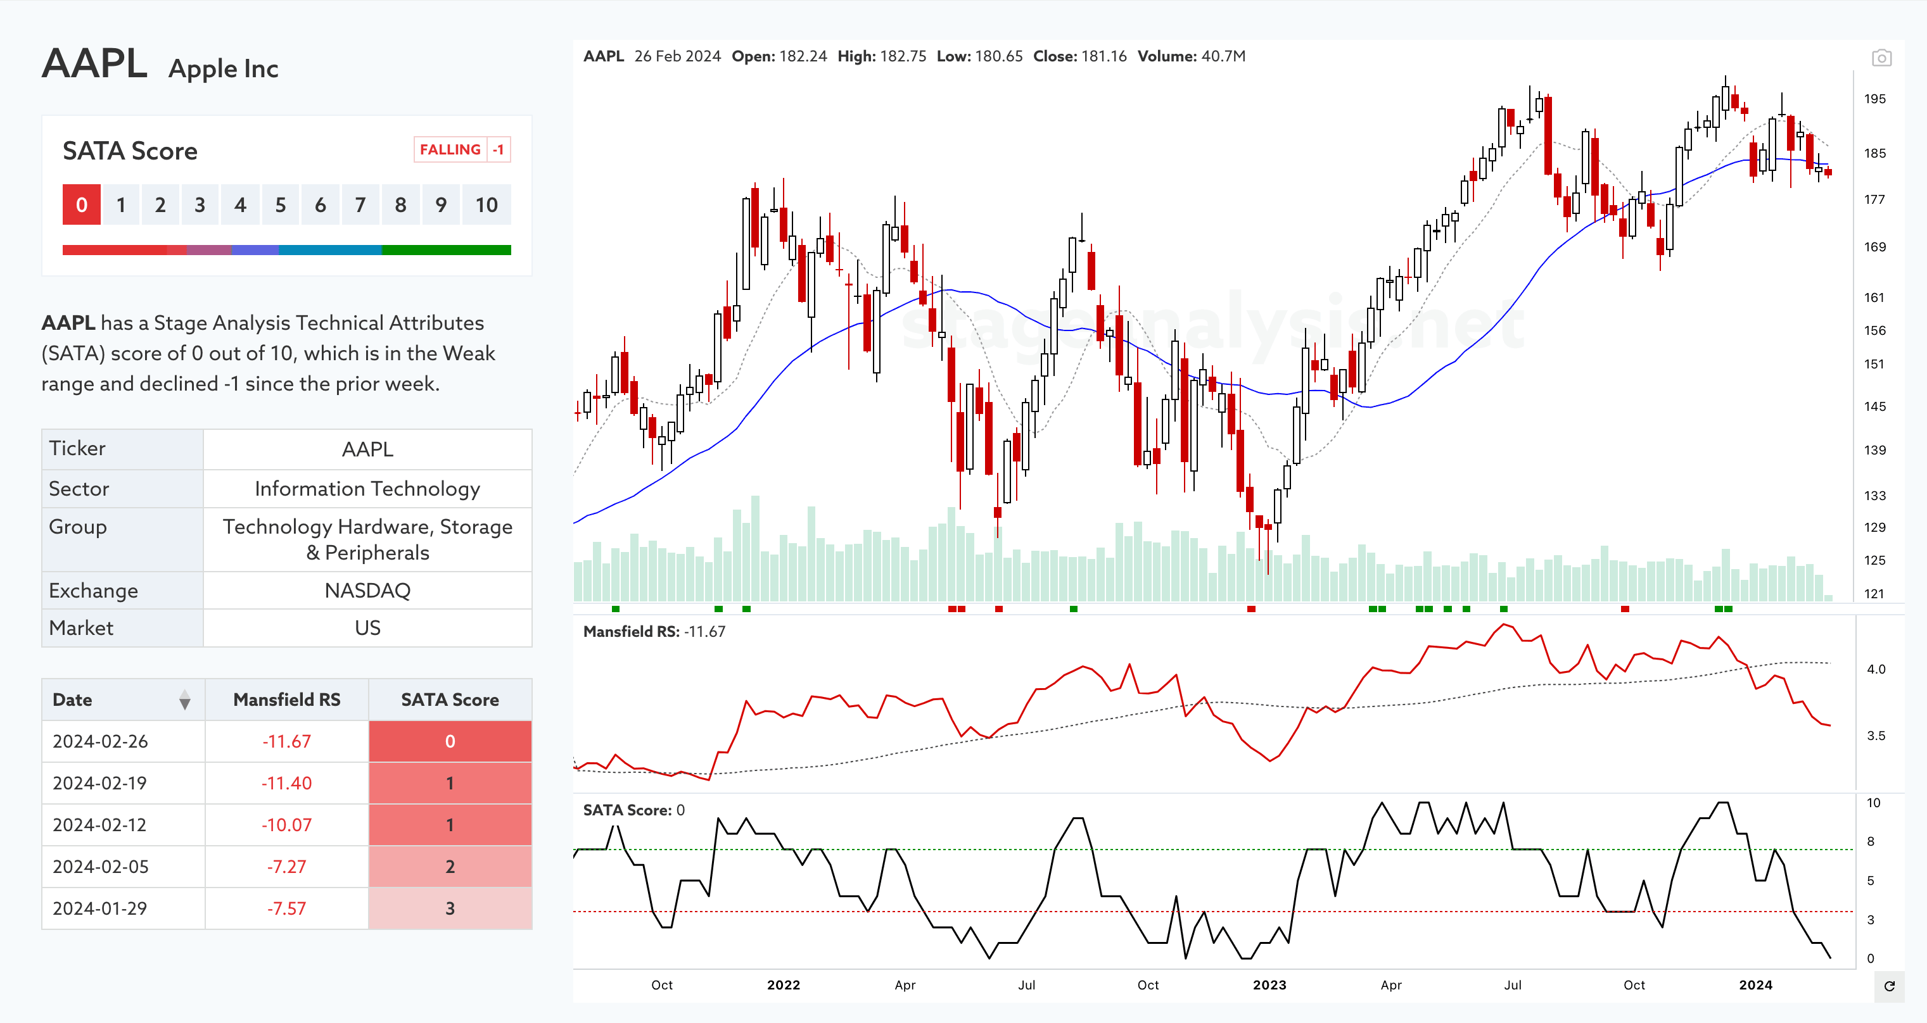
Task: Select score box 1 in SATA scale
Action: coord(121,205)
